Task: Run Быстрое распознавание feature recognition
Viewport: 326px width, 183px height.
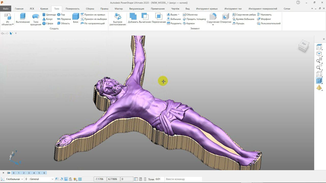Action: coord(118,19)
